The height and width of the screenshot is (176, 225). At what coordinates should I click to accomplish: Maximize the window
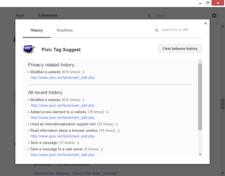coord(208,3)
